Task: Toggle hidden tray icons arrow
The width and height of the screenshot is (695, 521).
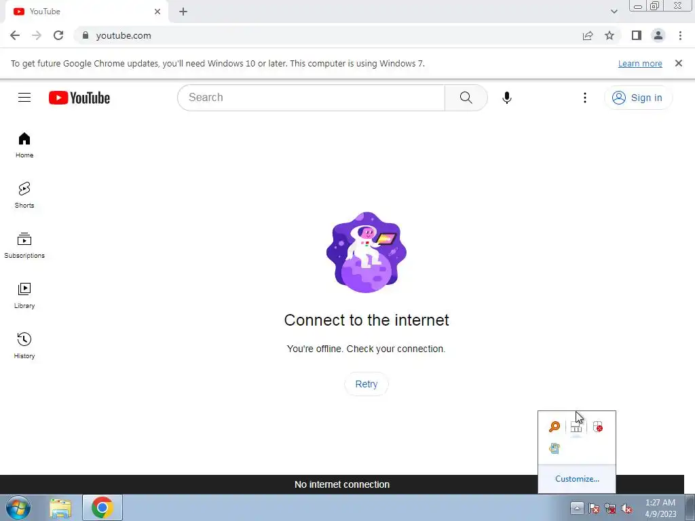Action: (x=577, y=507)
